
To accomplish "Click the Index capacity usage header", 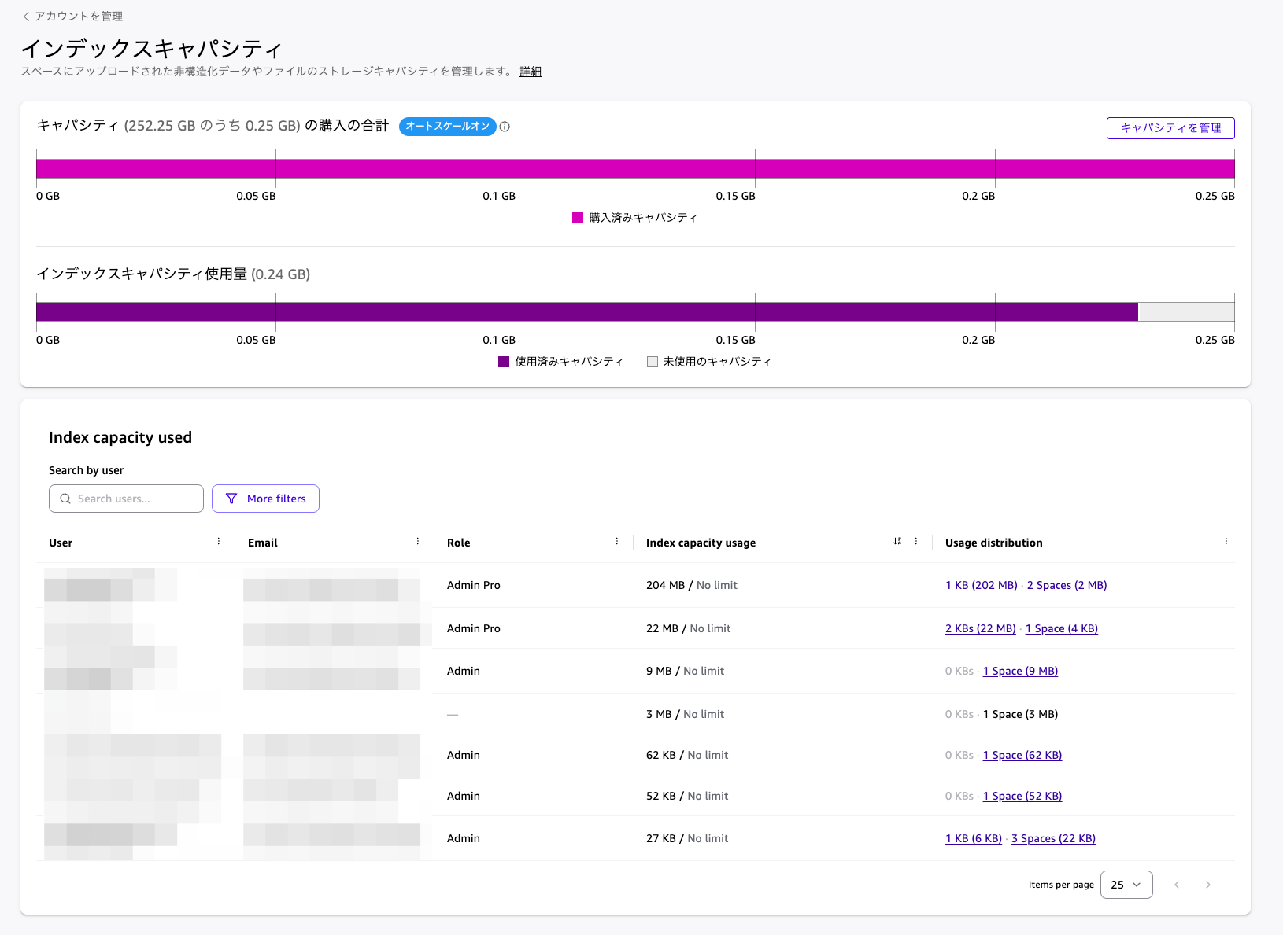I will click(701, 543).
